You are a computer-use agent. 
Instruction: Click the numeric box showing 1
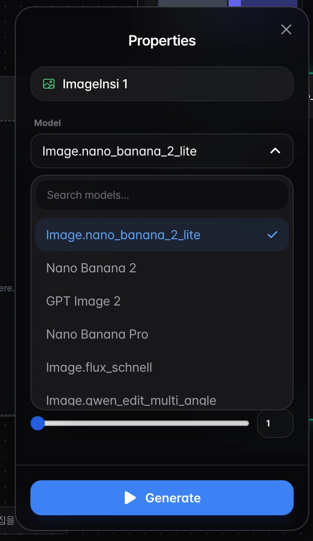[x=275, y=423]
